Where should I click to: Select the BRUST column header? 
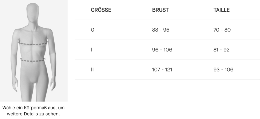coord(160,10)
